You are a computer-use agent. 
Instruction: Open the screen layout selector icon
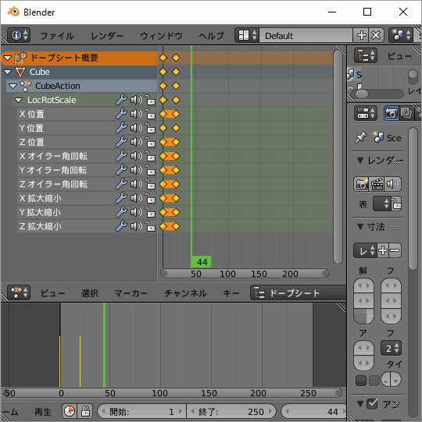pyautogui.click(x=247, y=35)
